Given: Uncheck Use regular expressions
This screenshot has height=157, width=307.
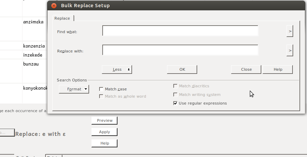Looking at the screenshot, I should point(175,103).
